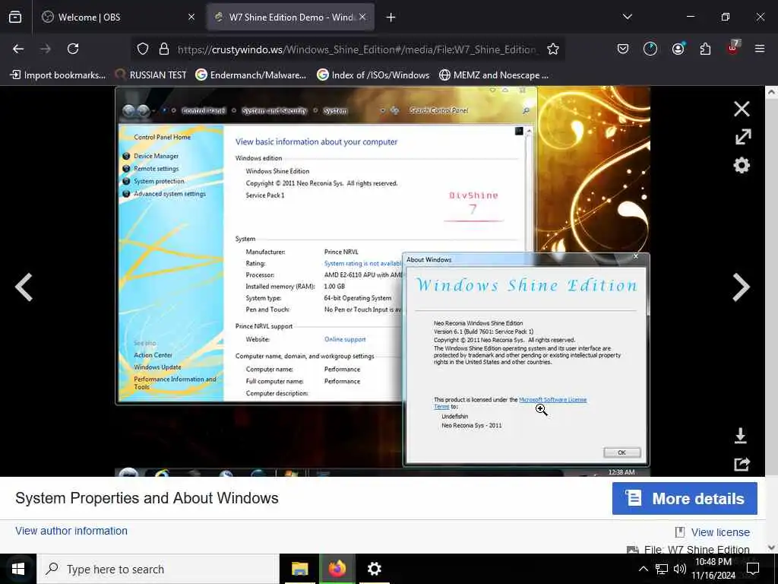The width and height of the screenshot is (778, 584).
Task: List all tabs dropdown arrow
Action: point(627,17)
